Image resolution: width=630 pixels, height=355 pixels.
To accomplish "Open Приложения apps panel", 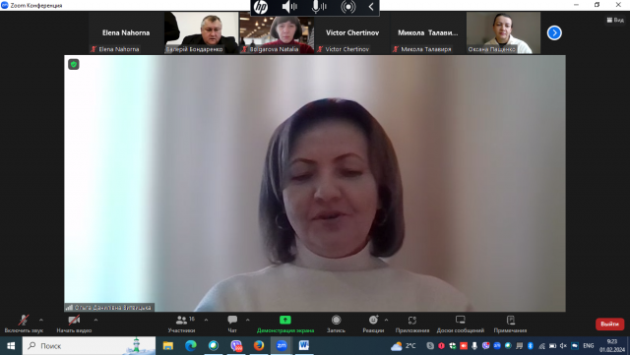I will click(x=412, y=324).
